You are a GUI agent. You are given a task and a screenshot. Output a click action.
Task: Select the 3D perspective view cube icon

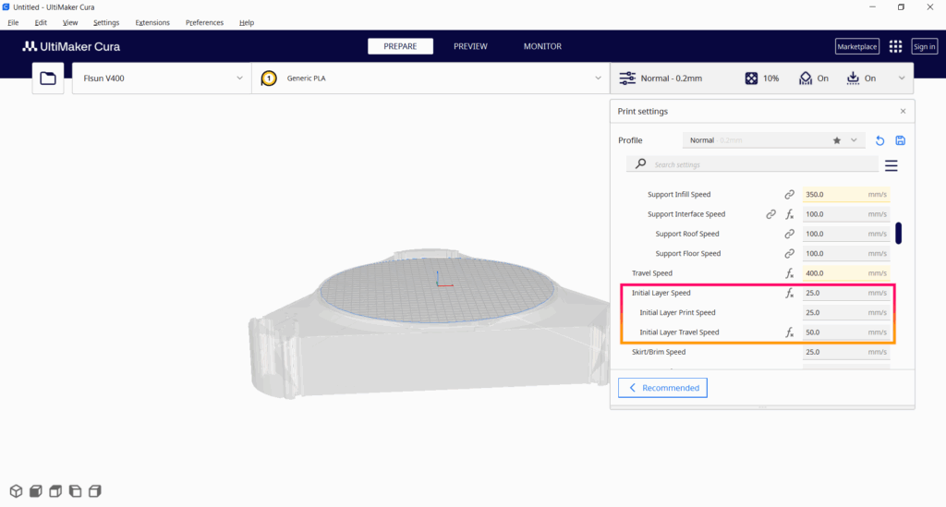point(17,491)
